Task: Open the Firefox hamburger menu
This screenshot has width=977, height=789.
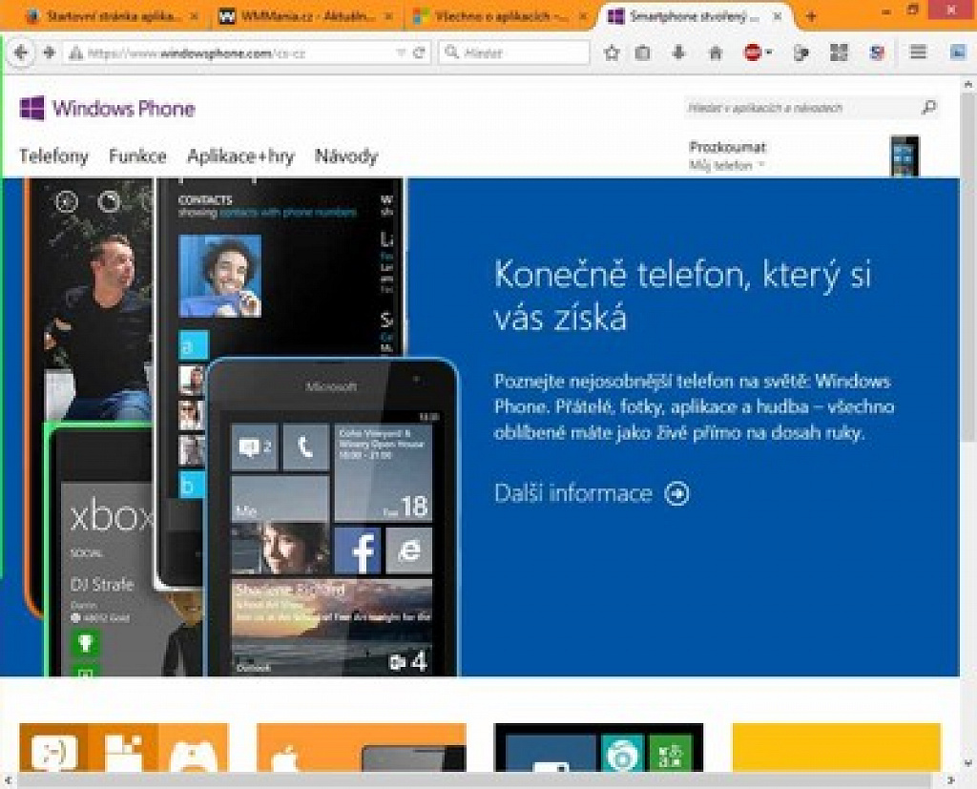Action: pyautogui.click(x=918, y=52)
